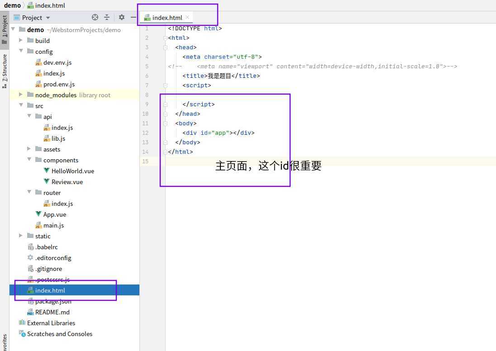The height and width of the screenshot is (351, 496).
Task: Expand the static folder
Action: click(x=21, y=236)
